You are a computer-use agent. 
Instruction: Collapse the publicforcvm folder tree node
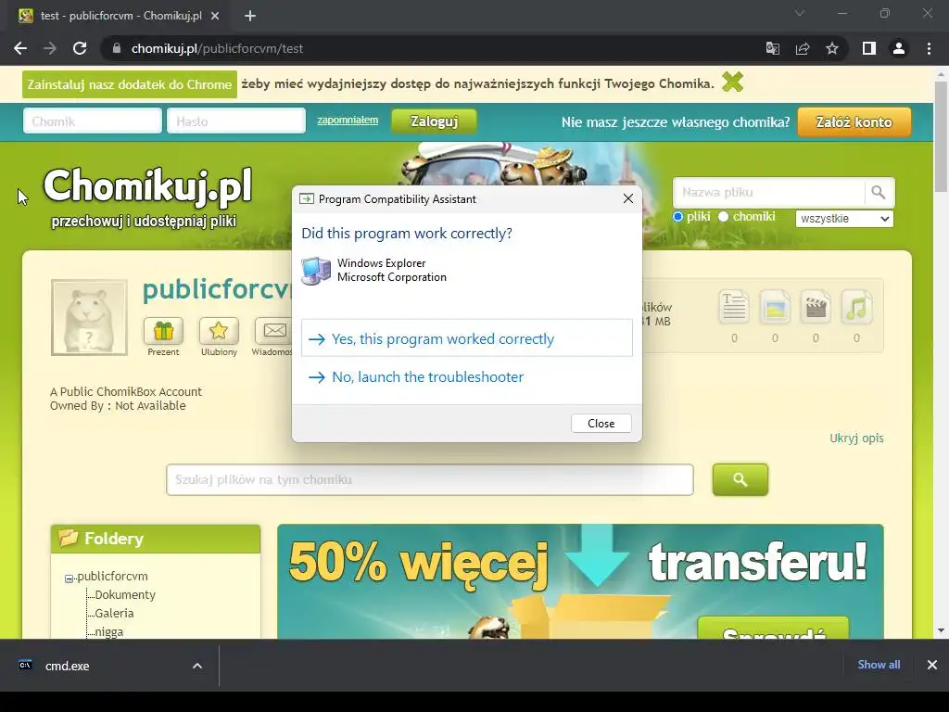(x=69, y=578)
